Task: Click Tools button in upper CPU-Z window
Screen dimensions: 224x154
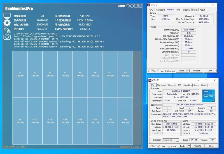Action: [181, 71]
